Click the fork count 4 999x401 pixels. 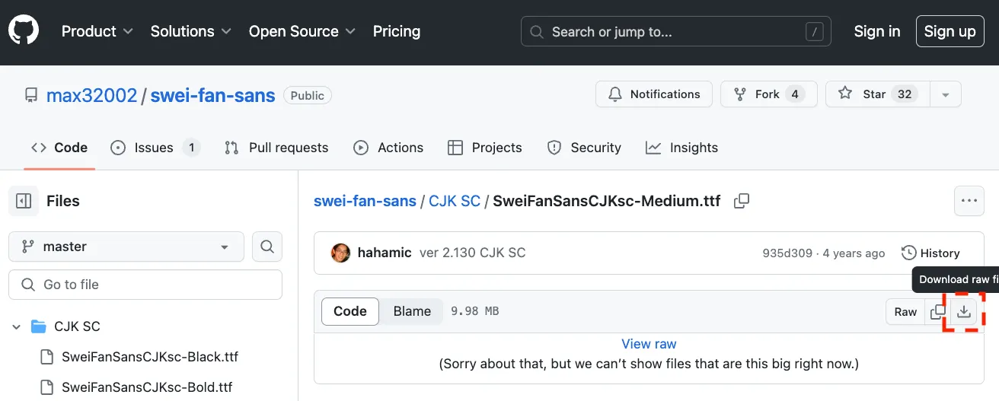tap(795, 94)
